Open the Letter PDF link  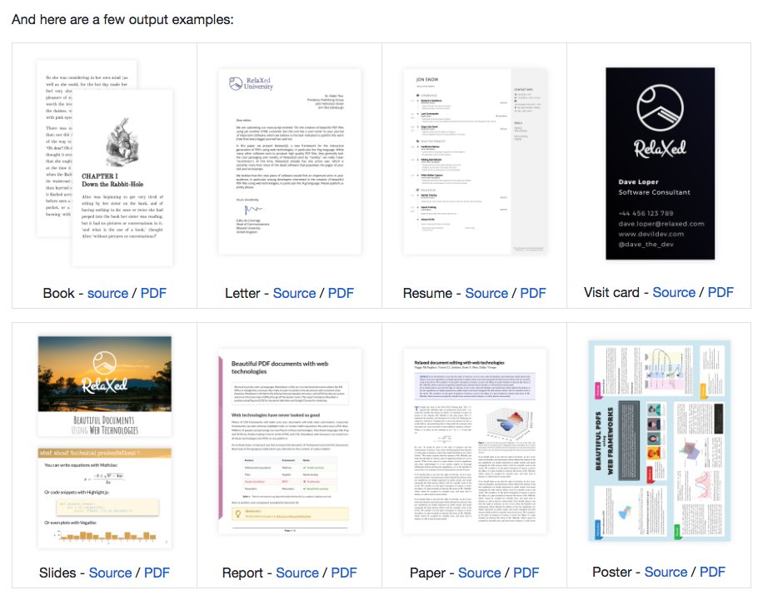(x=341, y=293)
